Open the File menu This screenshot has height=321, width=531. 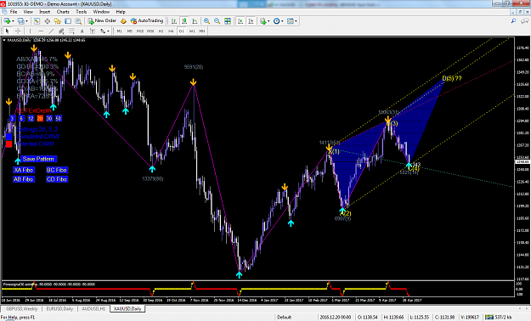[x=14, y=12]
